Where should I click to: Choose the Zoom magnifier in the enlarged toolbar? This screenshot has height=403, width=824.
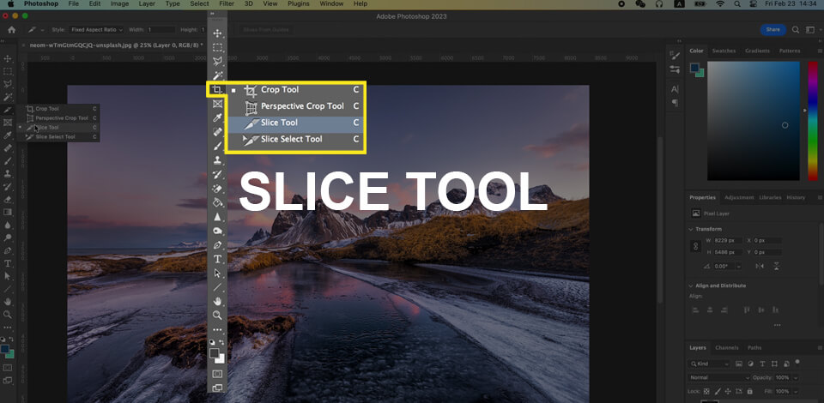(x=217, y=315)
